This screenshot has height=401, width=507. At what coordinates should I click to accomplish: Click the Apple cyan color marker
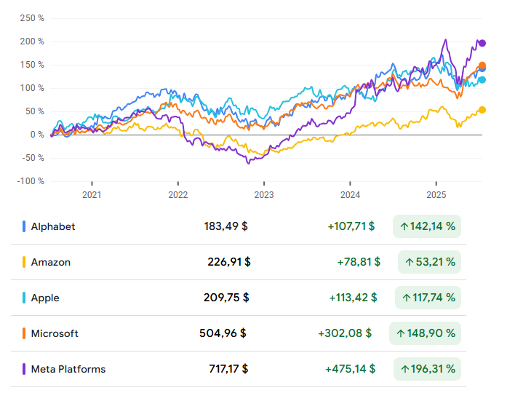pos(24,298)
